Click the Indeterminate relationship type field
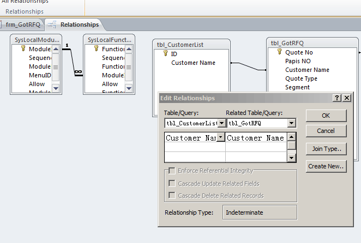The height and width of the screenshot is (243, 361). point(260,212)
